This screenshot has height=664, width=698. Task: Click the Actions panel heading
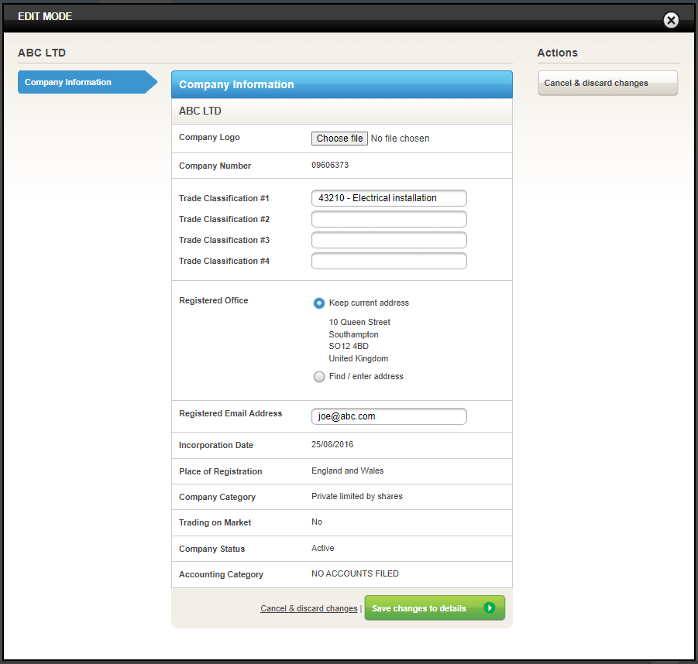[x=557, y=53]
